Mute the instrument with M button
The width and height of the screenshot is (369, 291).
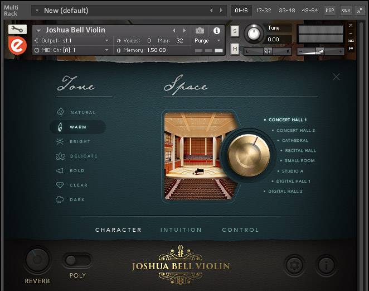235,49
